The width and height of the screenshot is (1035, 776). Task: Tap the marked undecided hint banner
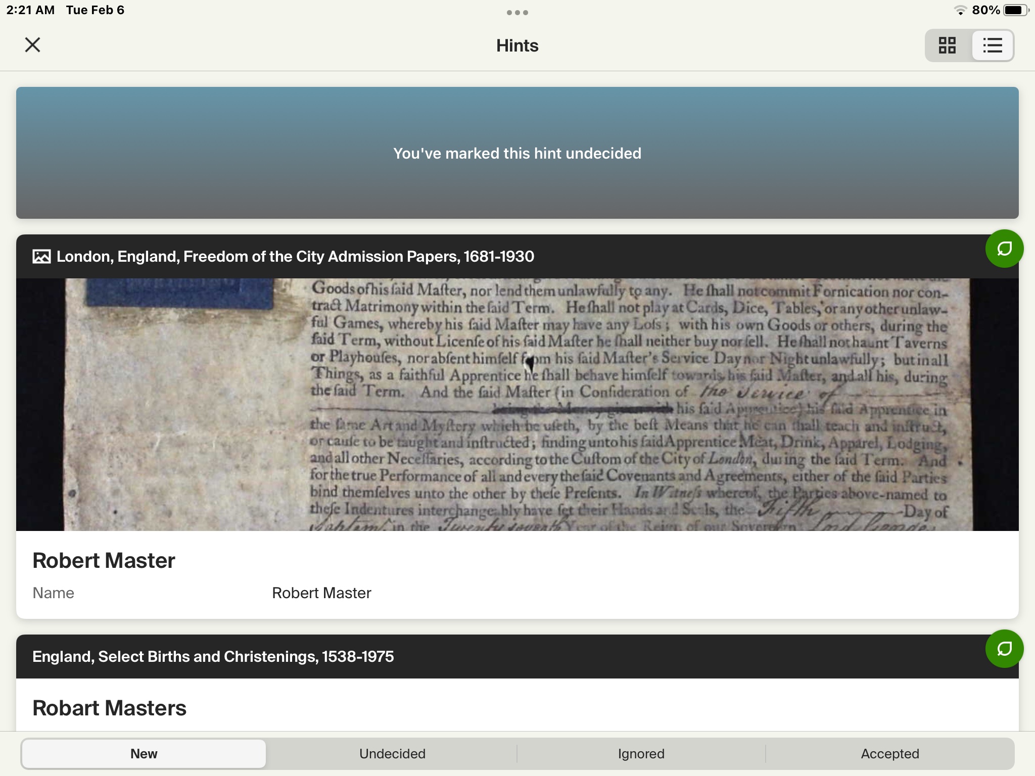517,153
